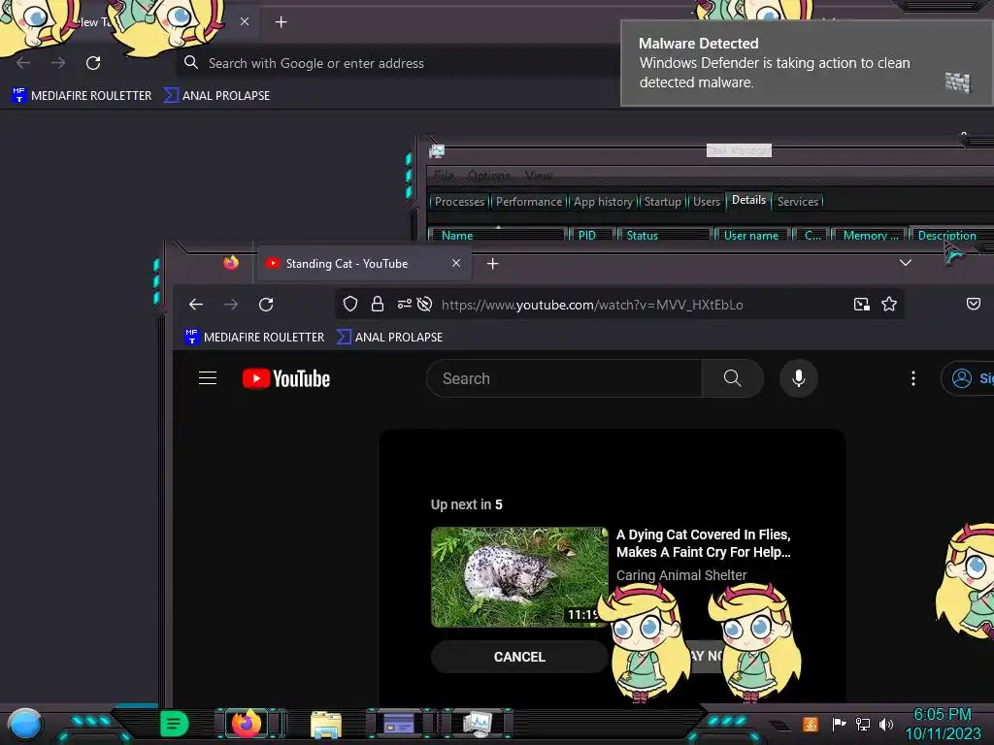994x745 pixels.
Task: Switch to Startup tab in Task Manager
Action: [662, 202]
